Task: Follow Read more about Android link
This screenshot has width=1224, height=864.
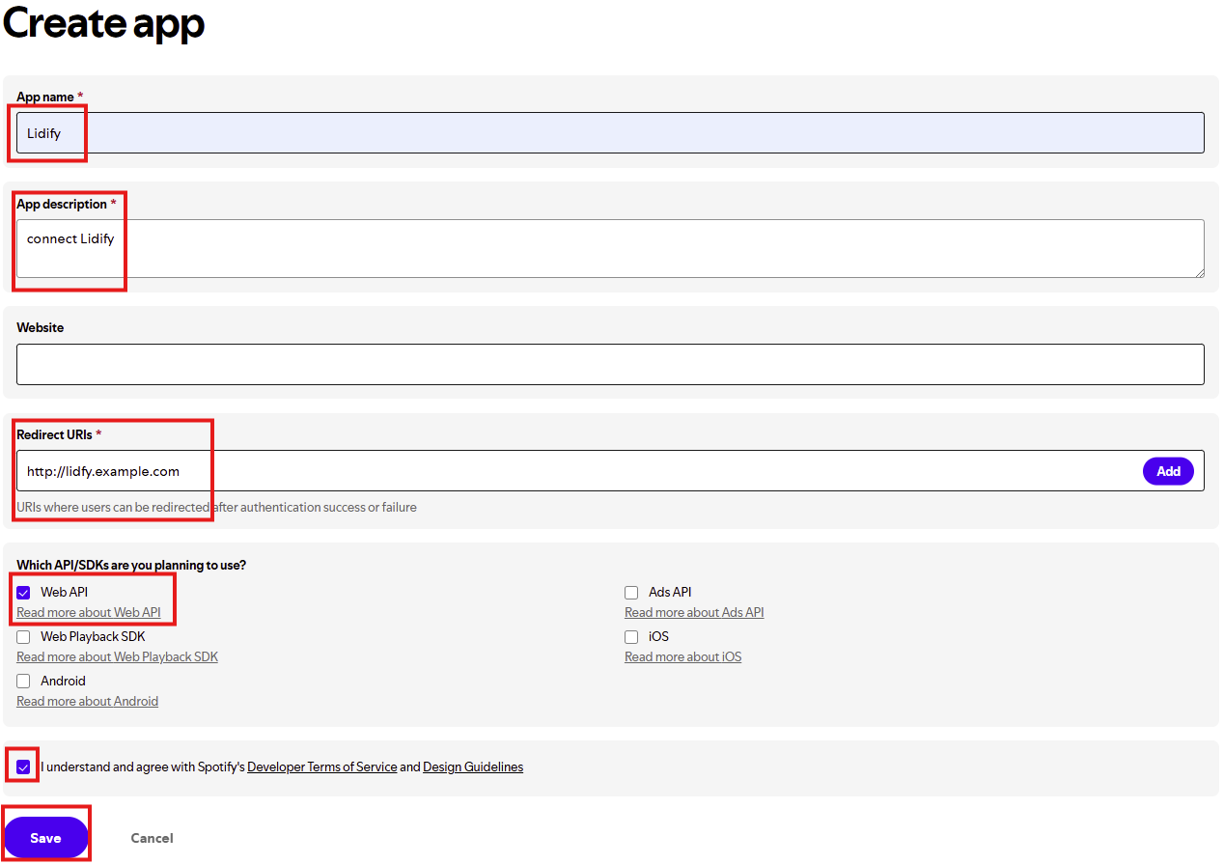Action: point(87,702)
